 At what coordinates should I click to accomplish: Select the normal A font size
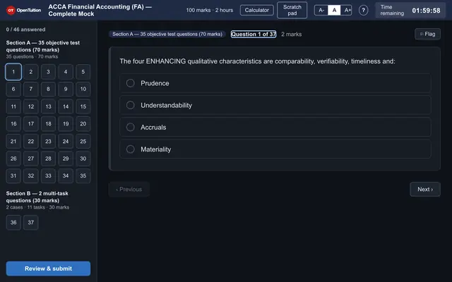tap(334, 11)
